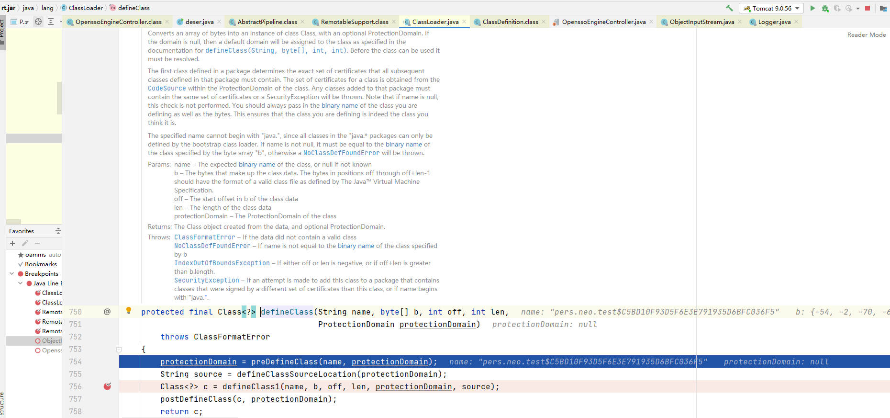
Task: Close the ClassDefinition.class tab
Action: [x=544, y=22]
